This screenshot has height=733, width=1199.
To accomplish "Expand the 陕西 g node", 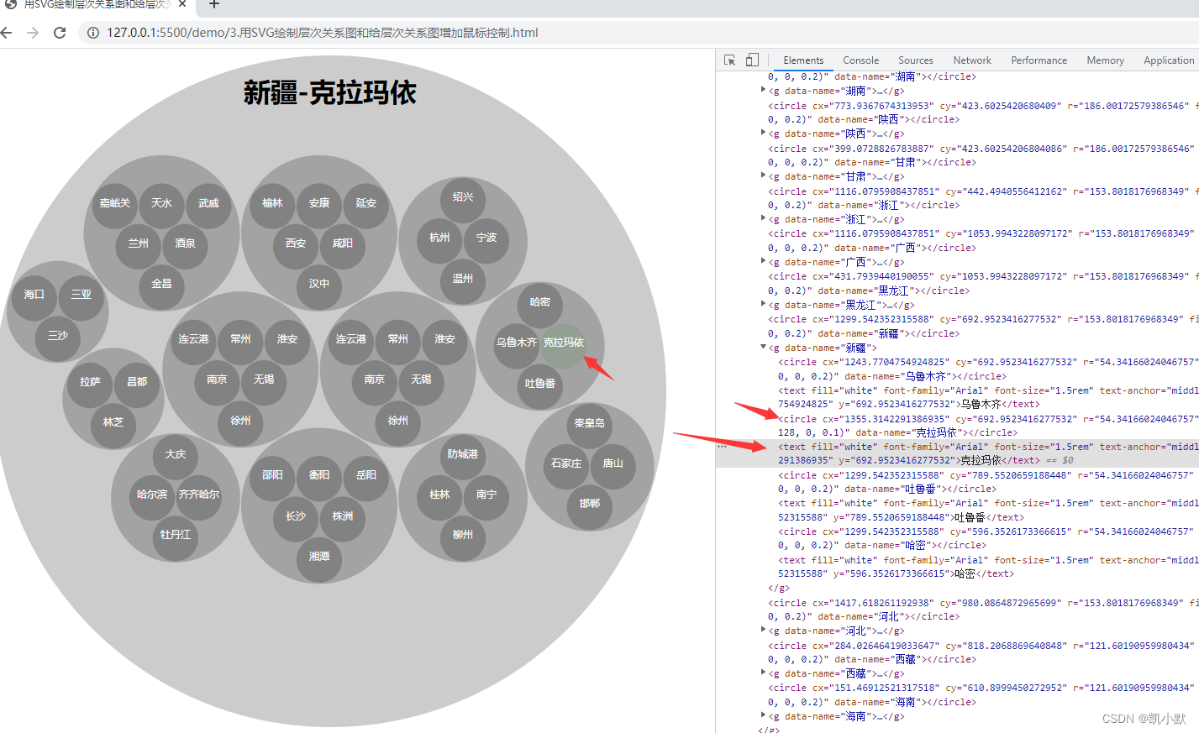I will (x=763, y=134).
